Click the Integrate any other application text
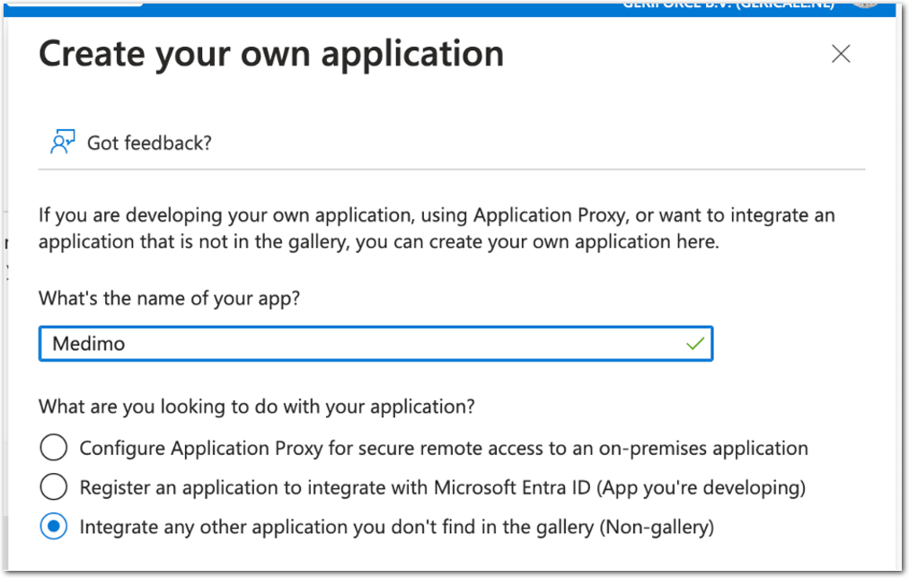909x578 pixels. (396, 527)
